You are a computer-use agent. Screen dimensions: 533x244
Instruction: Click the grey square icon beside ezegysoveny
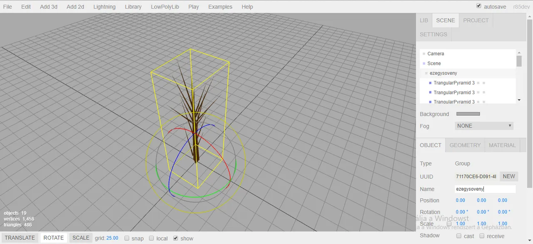tap(426, 73)
